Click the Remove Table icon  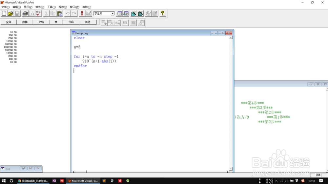(x=111, y=23)
